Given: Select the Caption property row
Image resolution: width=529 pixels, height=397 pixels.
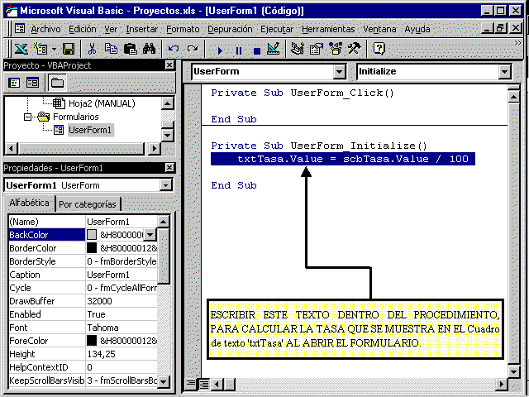Looking at the screenshot, I should pos(83,275).
